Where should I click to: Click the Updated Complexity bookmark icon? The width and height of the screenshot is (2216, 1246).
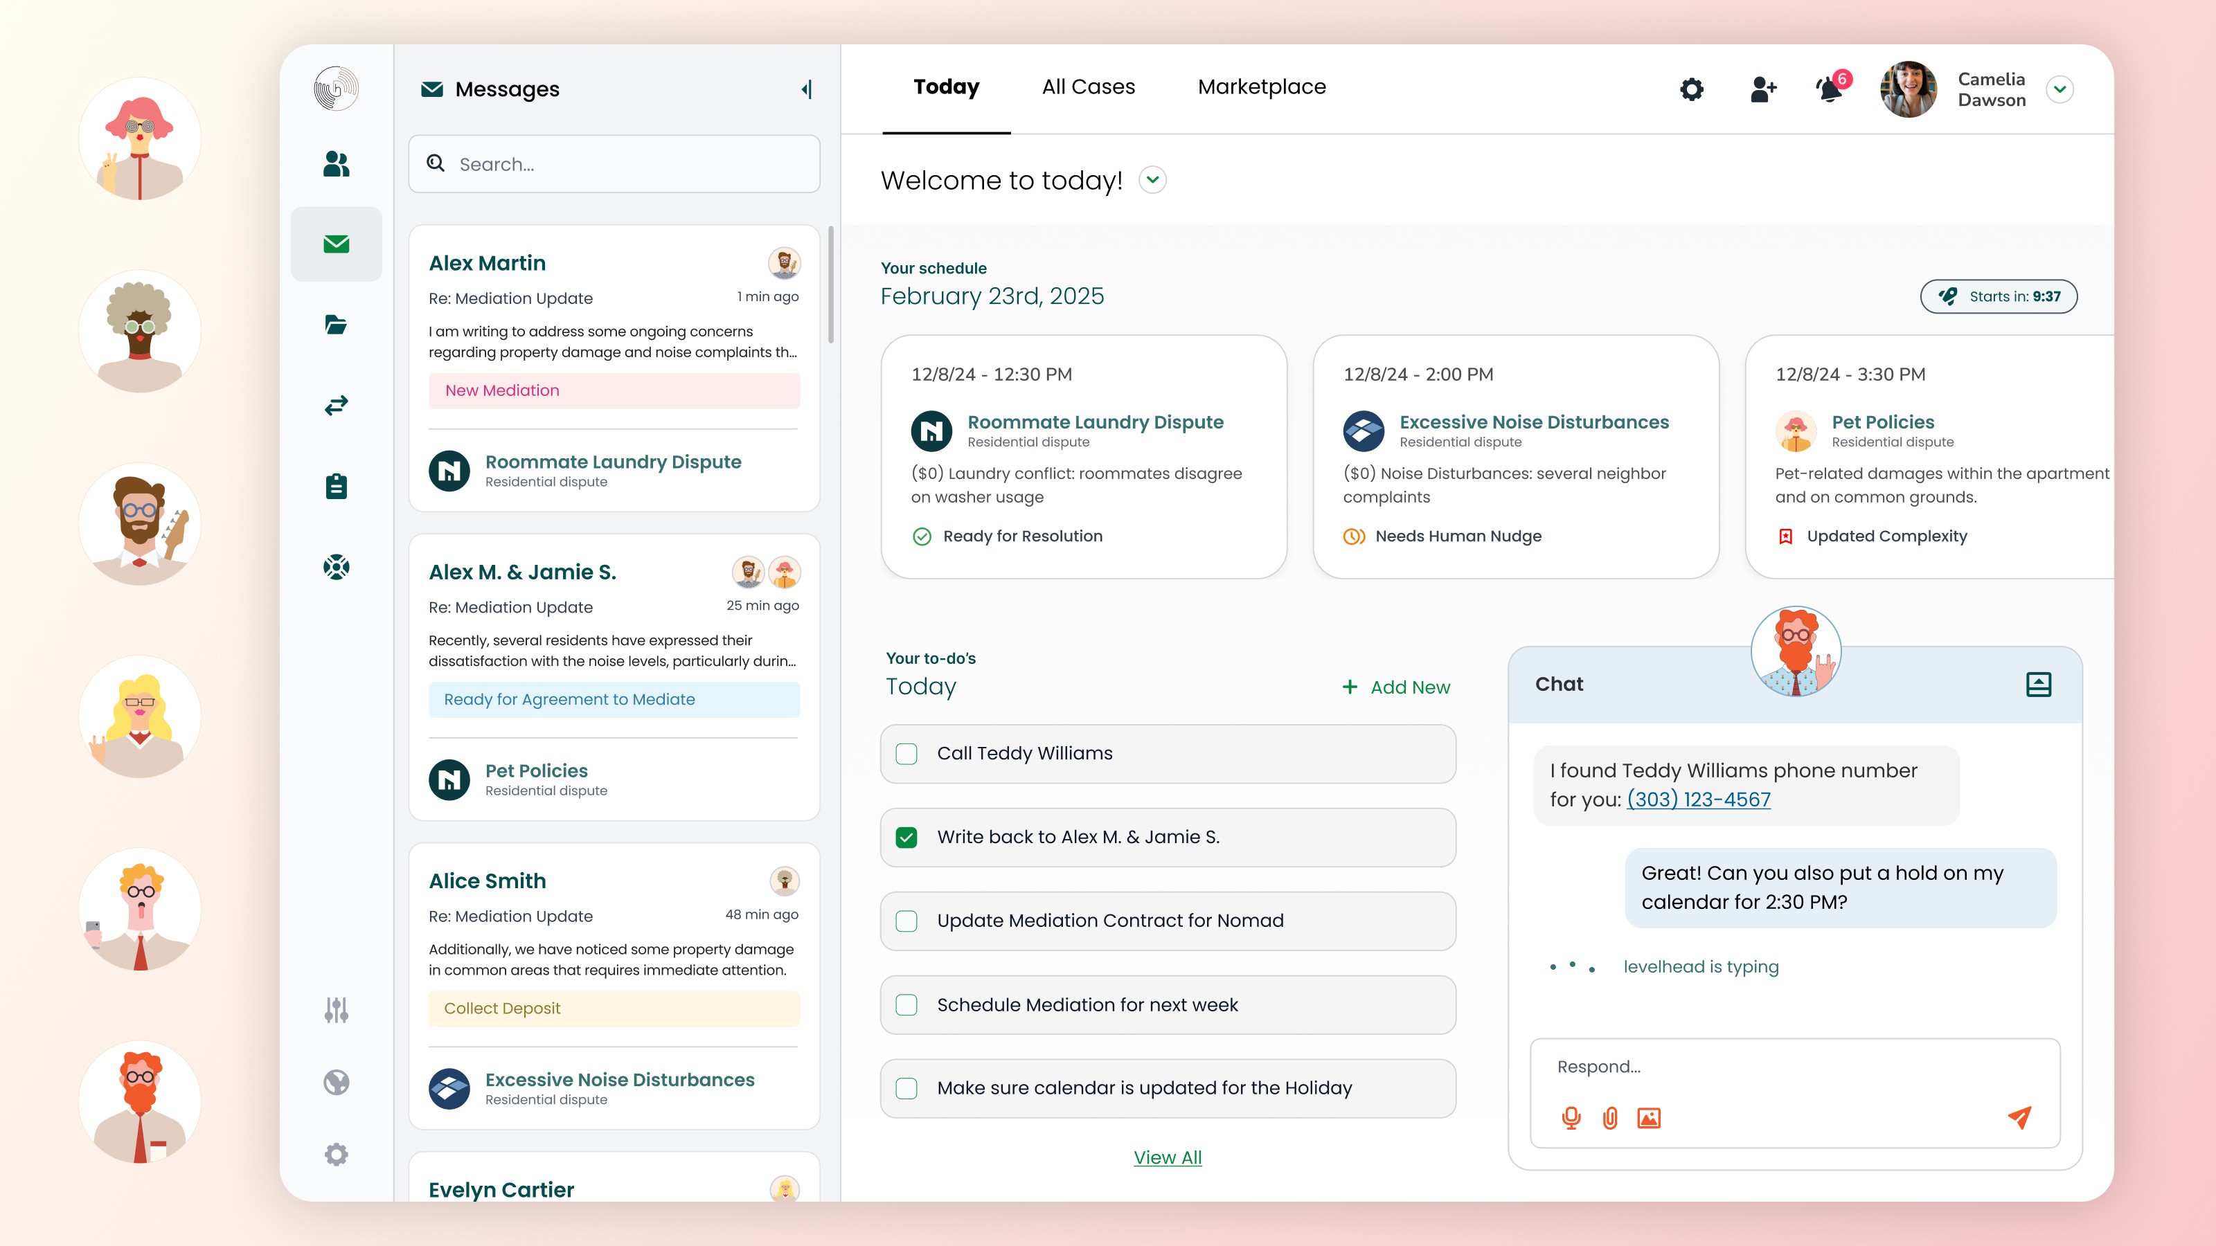1786,536
